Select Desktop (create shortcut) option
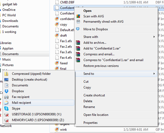 (x=29, y=80)
